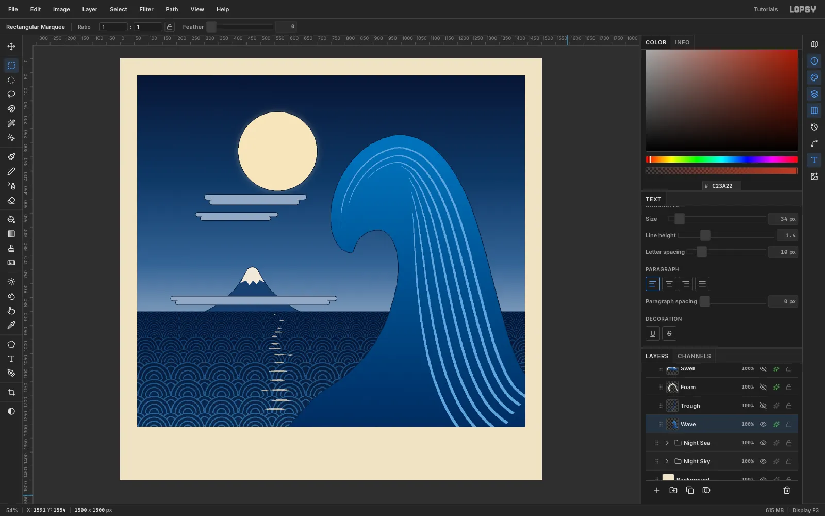Open the History panel from the right sidebar
The width and height of the screenshot is (825, 516).
[814, 127]
